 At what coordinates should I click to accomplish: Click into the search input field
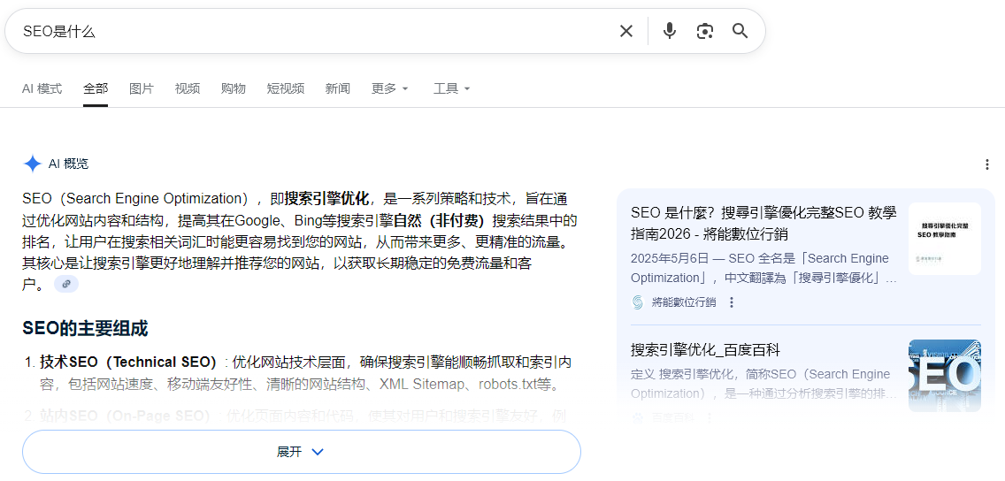[x=310, y=32]
